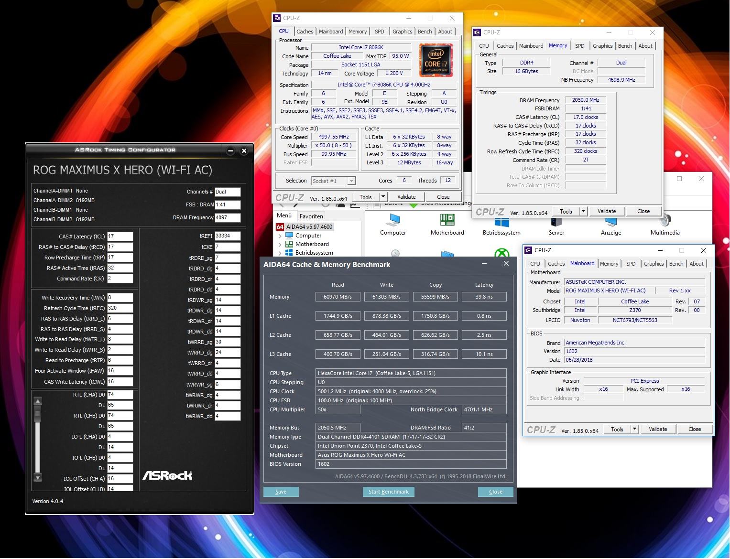Switch to SPD tab in CPU-Z CPU window
The width and height of the screenshot is (730, 559).
(379, 32)
